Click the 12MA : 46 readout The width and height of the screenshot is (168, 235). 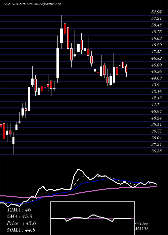click(x=19, y=210)
